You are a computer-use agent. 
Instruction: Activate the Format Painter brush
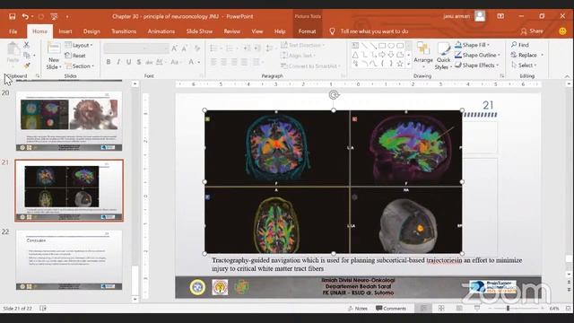pos(27,65)
